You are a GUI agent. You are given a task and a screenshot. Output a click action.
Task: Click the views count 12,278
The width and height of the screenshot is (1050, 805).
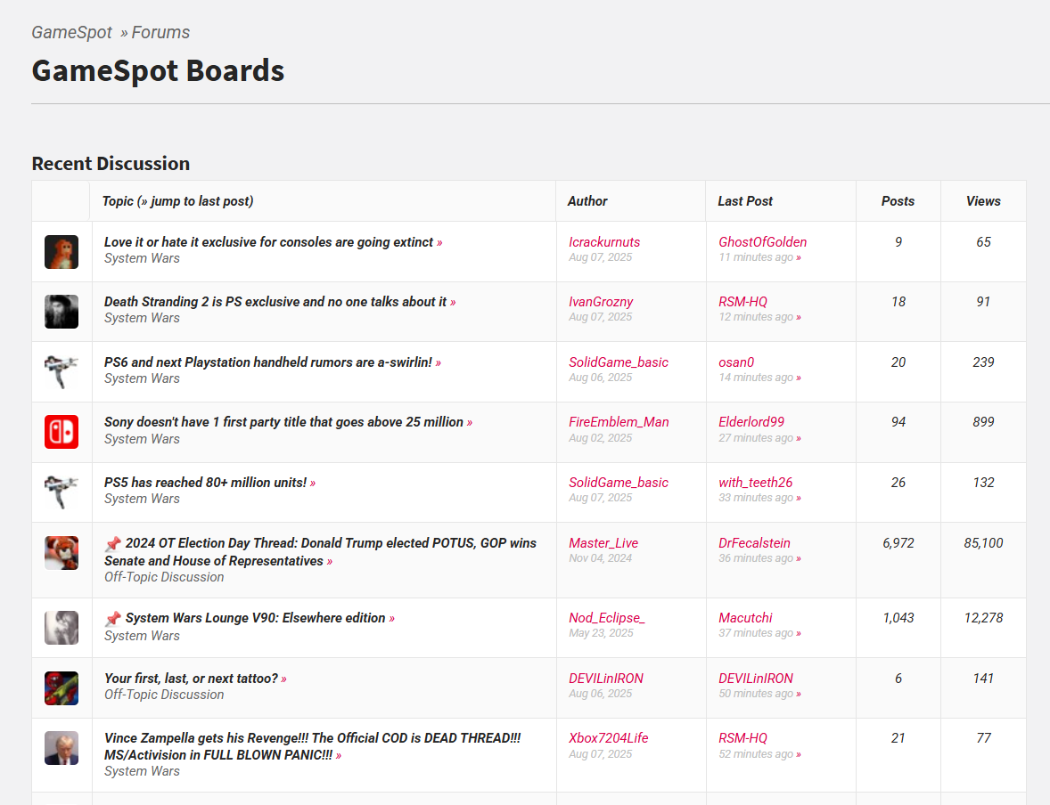coord(983,618)
